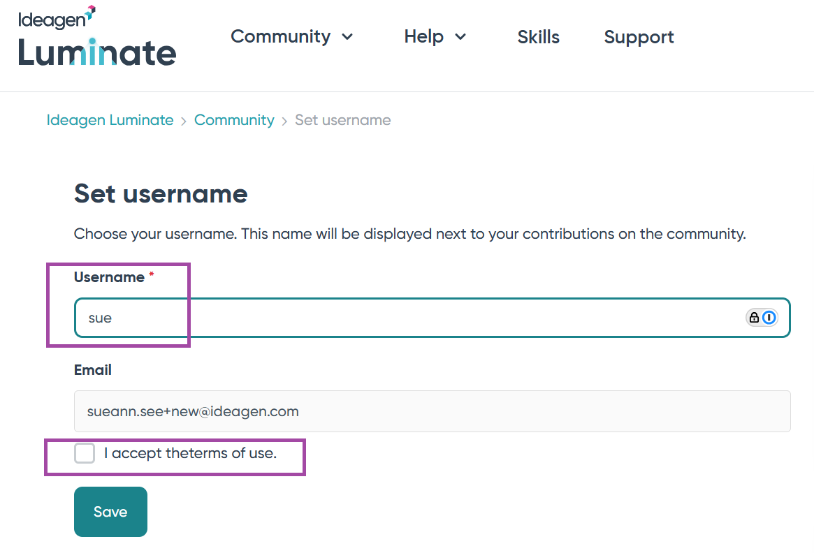Open the Help menu in top navigation
Viewport: 814px width, 553px height.
point(423,37)
